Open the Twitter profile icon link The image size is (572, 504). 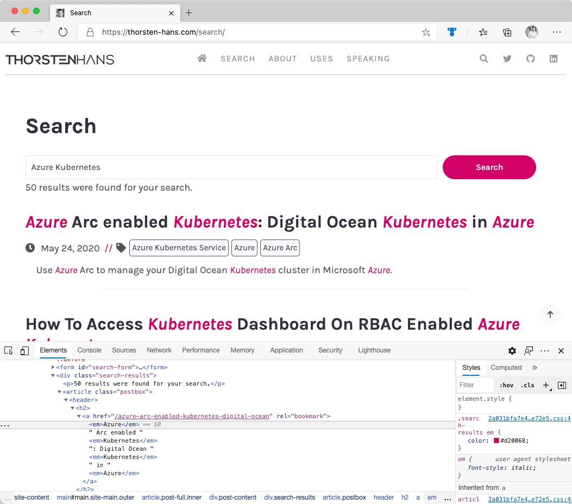click(x=507, y=59)
